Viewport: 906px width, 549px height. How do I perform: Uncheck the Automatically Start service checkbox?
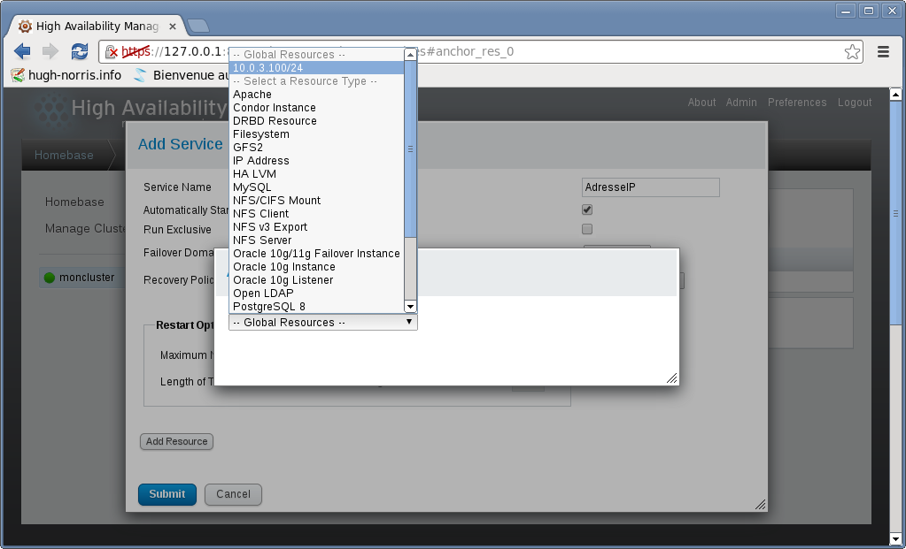587,210
